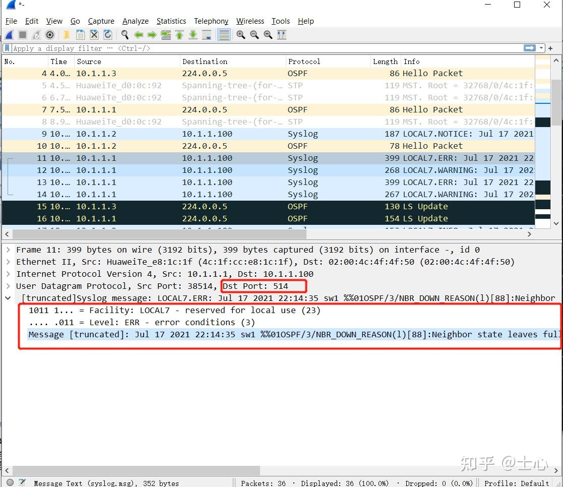This screenshot has width=563, height=487.
Task: Sort by the Destination column header
Action: (233, 62)
